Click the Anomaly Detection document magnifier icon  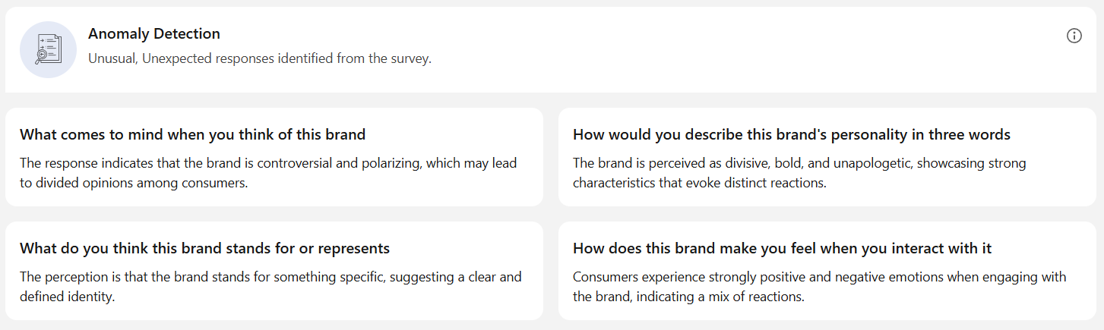[x=49, y=49]
